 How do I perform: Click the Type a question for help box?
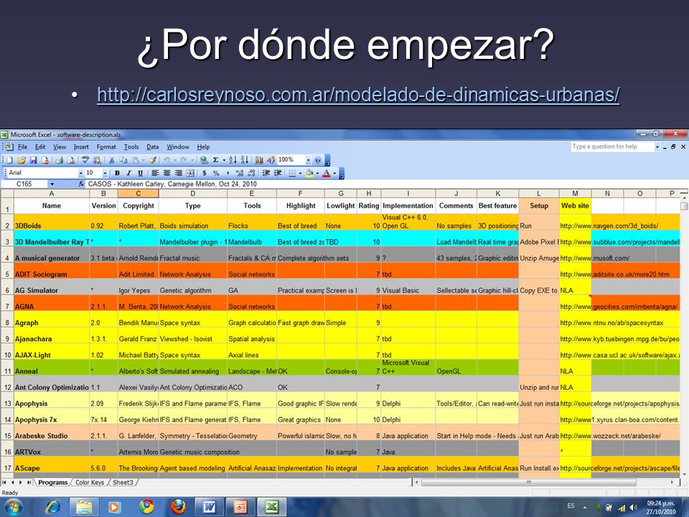pyautogui.click(x=612, y=146)
